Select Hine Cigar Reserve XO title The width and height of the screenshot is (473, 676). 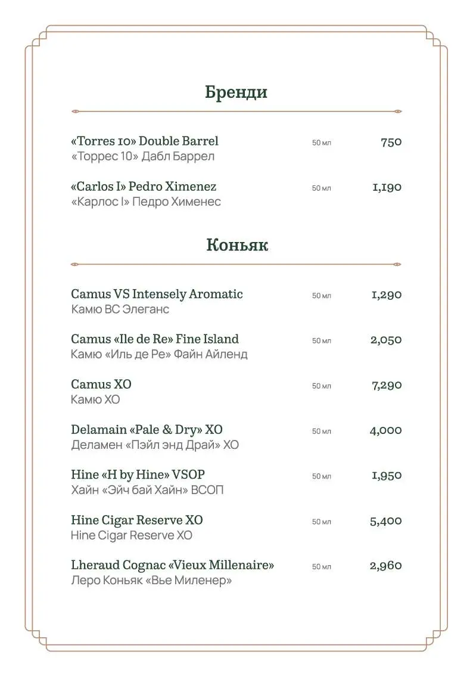point(137,520)
